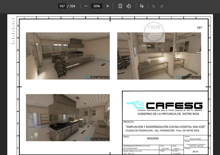Rotate the document counterclockwise
220x155 pixels.
tap(129, 6)
